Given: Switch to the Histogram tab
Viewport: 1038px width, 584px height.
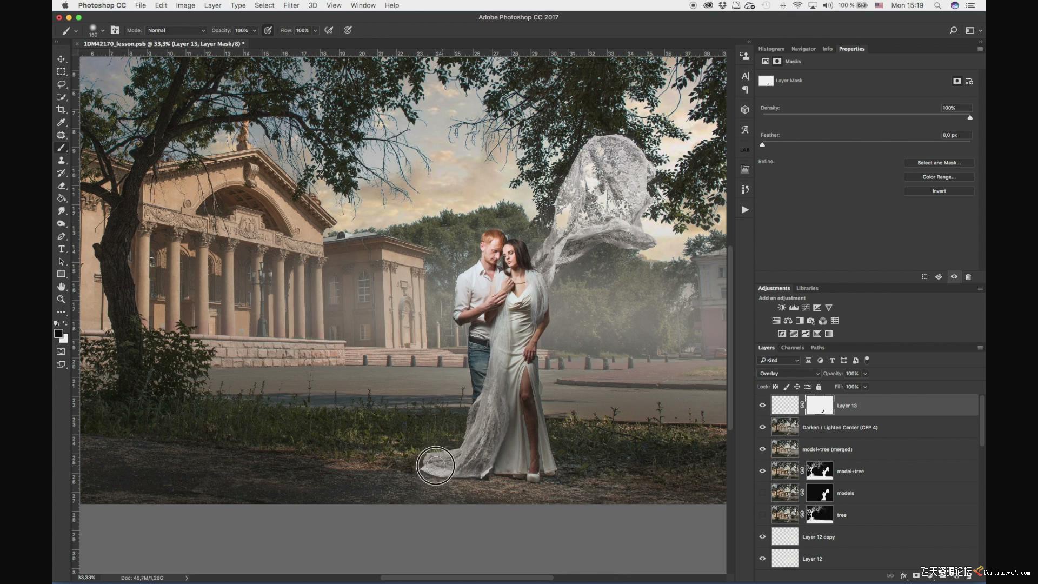Looking at the screenshot, I should 771,49.
